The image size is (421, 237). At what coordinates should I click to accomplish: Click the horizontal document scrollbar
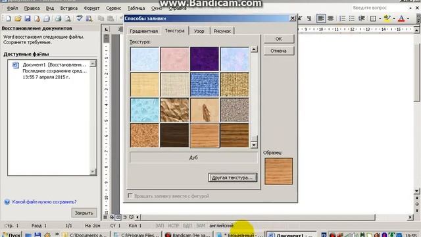[x=258, y=217]
